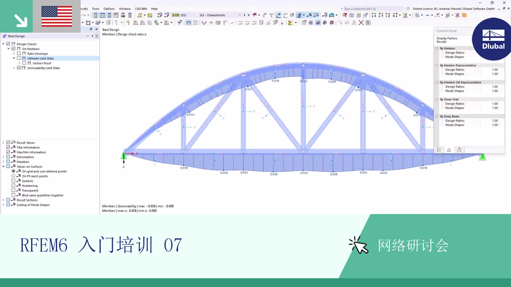This screenshot has width=511, height=287.
Task: Select the view in Z direction icon
Action: (388, 15)
